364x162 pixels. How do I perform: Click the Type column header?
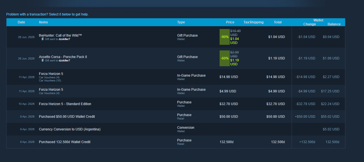[181, 22]
